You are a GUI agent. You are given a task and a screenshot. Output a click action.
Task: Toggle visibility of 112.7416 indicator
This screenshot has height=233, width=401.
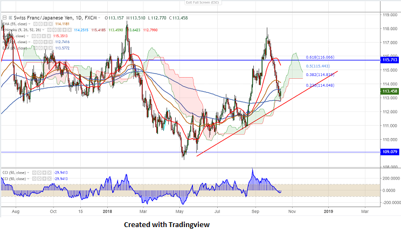pyautogui.click(x=36, y=42)
